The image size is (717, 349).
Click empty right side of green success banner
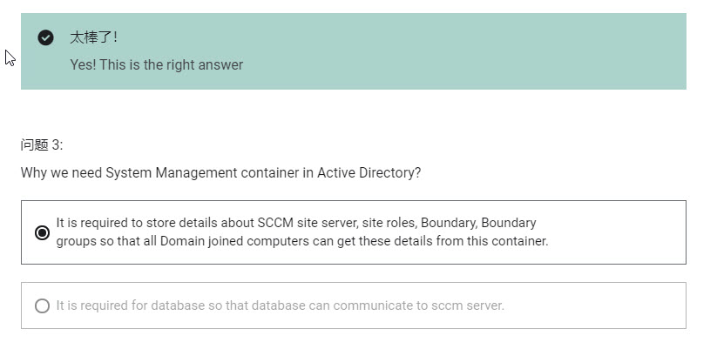pyautogui.click(x=523, y=50)
